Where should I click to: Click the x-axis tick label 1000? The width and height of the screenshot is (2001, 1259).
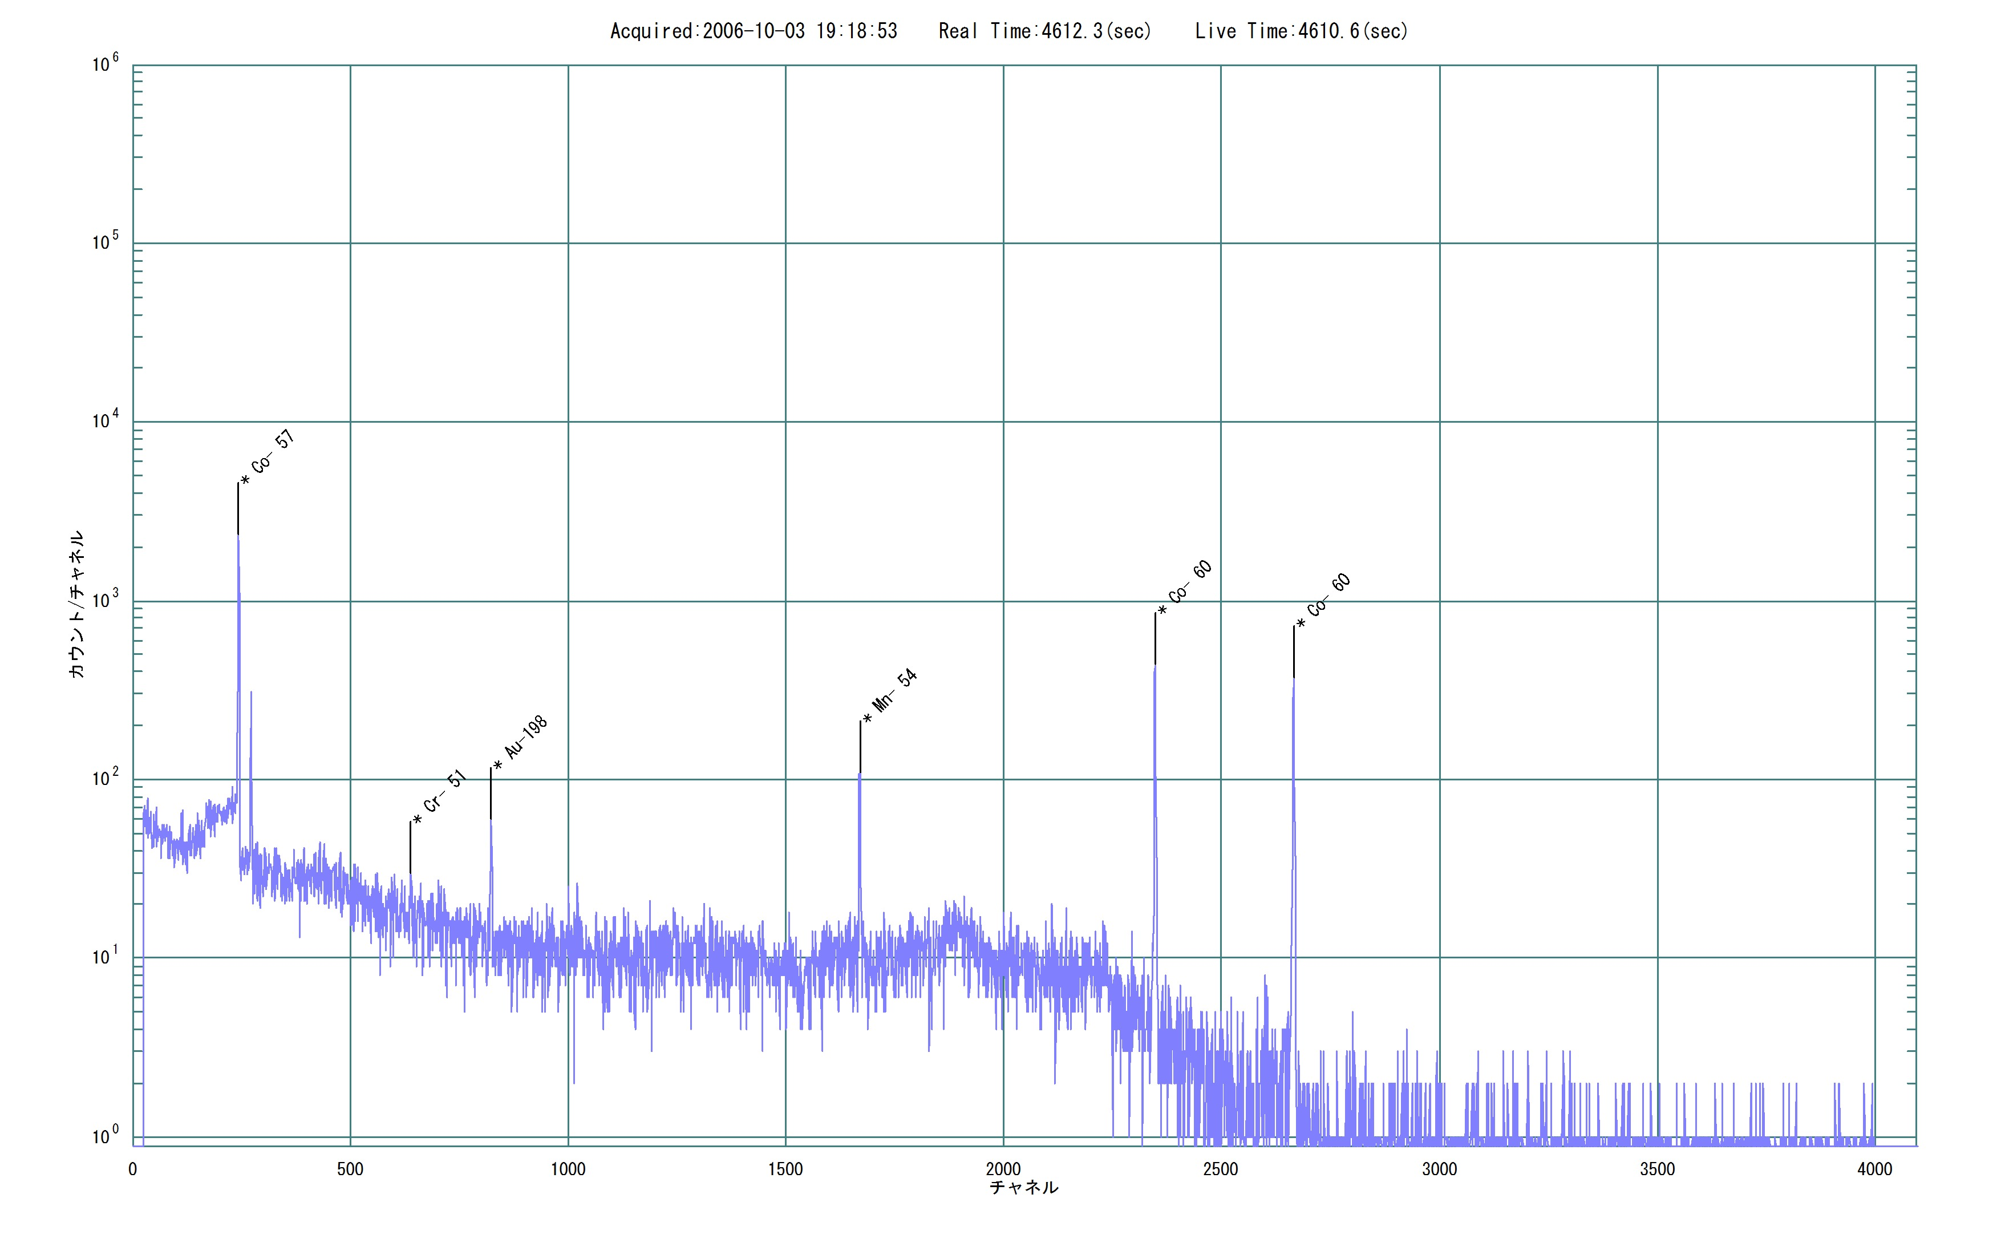pos(568,1169)
